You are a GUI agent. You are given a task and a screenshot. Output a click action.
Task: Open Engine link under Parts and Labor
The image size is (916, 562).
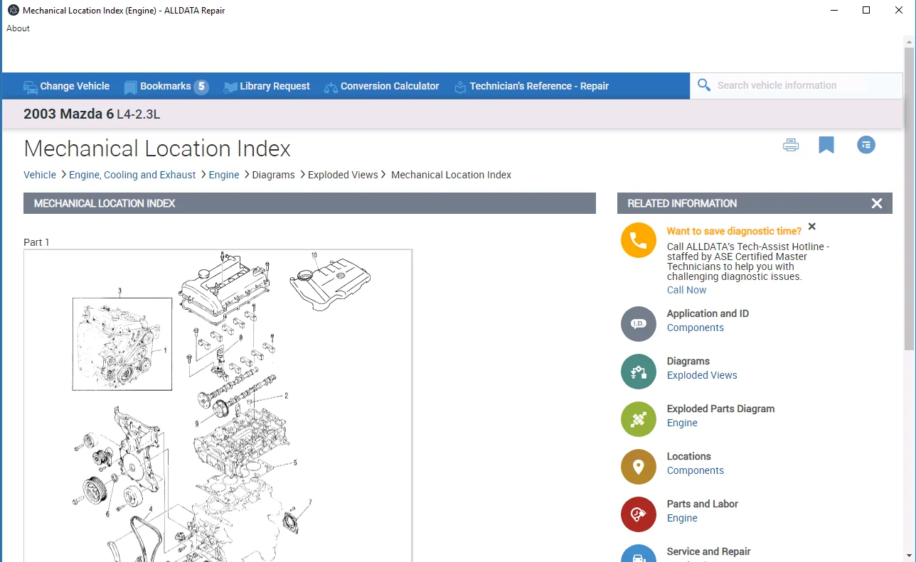coord(682,518)
